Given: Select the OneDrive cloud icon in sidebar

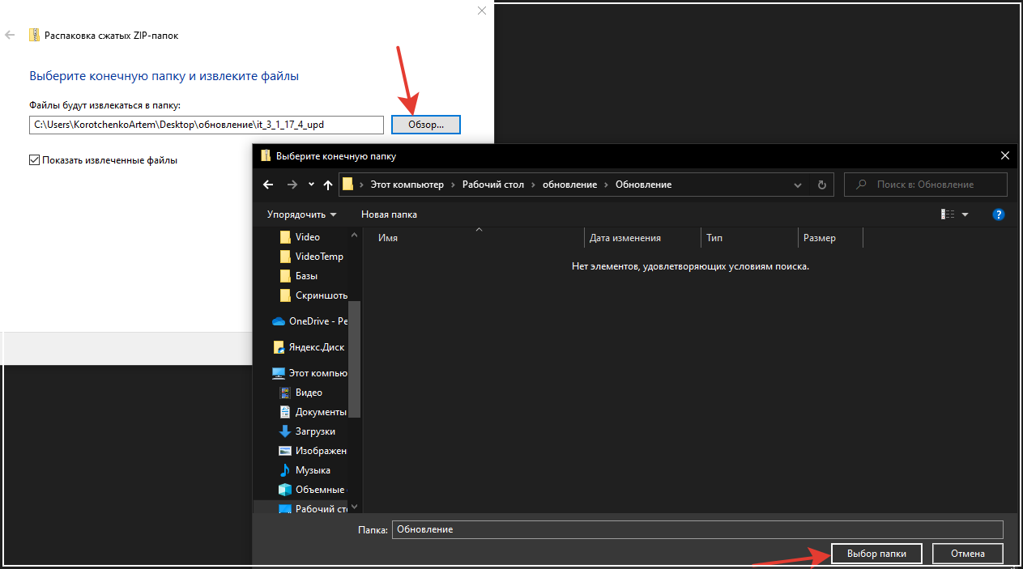Looking at the screenshot, I should [x=279, y=321].
